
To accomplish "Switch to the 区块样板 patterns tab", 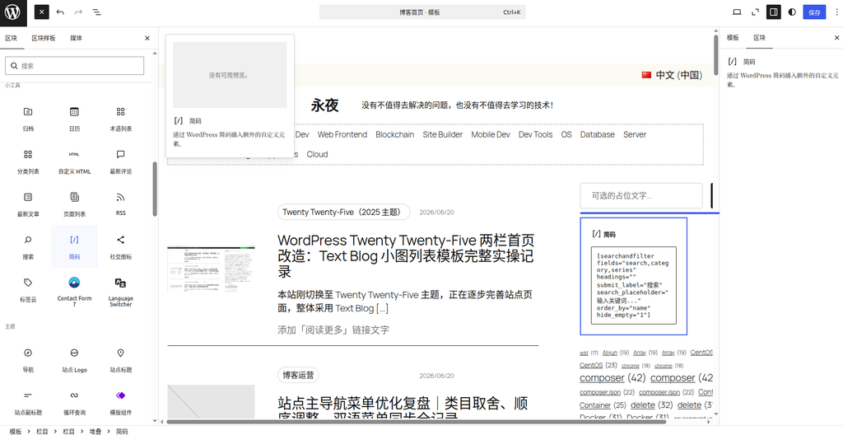I will [44, 38].
